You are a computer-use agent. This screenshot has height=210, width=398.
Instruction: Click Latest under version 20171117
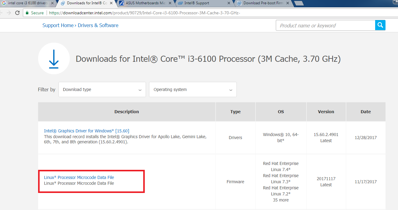click(x=326, y=185)
